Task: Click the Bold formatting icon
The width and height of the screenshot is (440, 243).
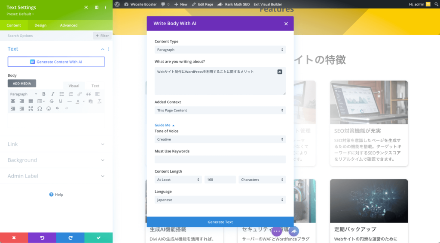Action: (x=44, y=94)
